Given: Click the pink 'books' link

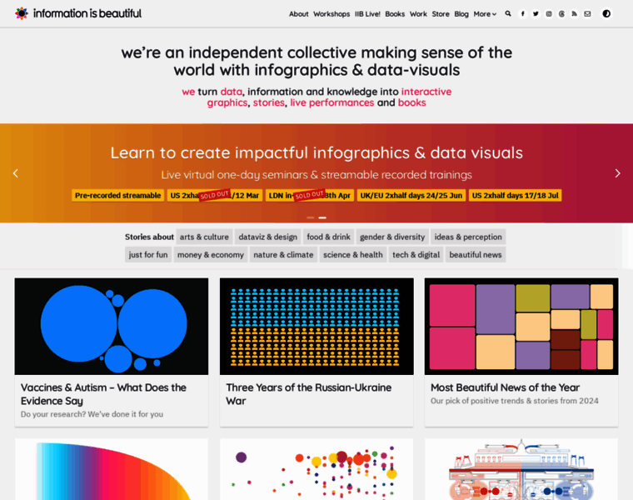Looking at the screenshot, I should click(411, 103).
